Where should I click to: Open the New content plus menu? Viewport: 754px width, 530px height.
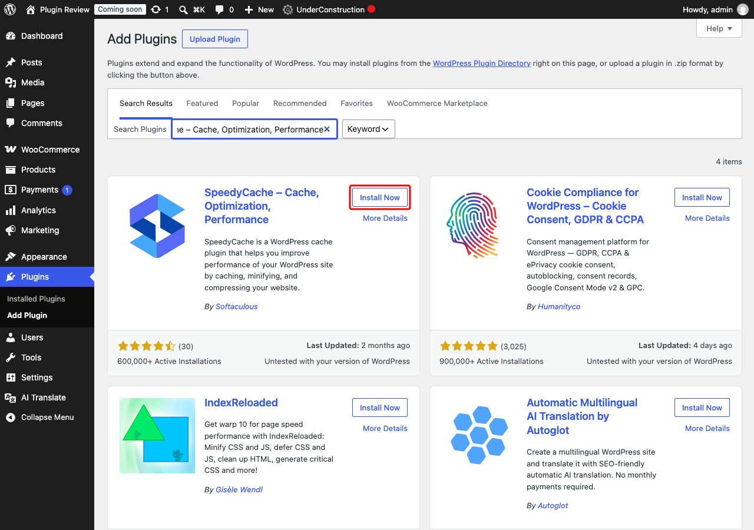coord(259,9)
